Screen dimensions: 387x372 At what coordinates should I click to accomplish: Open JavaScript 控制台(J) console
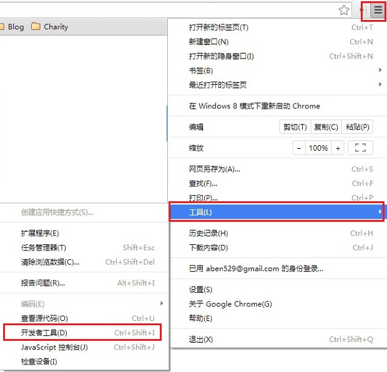[54, 347]
